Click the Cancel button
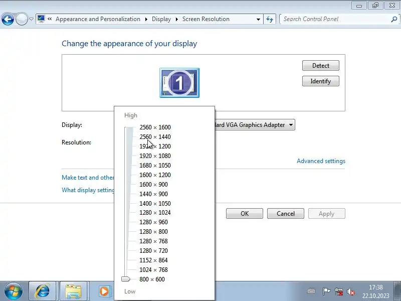401x301 pixels. click(x=286, y=214)
